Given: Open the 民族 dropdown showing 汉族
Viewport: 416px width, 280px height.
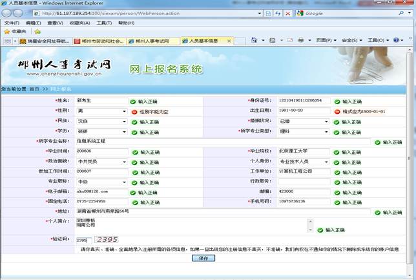Looking at the screenshot, I should pyautogui.click(x=101, y=122).
